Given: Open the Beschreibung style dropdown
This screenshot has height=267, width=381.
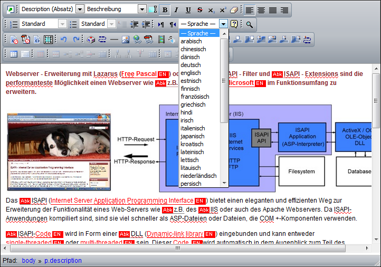Looking at the screenshot, I should coord(142,9).
